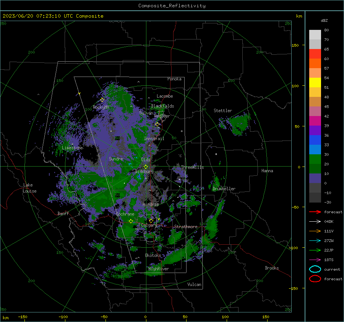This screenshot has width=344, height=322.
Task: Click the Vulcan town label
Action: [194, 284]
